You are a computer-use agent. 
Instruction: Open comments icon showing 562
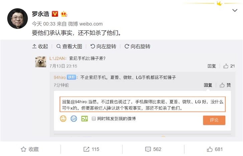pos(149,149)
